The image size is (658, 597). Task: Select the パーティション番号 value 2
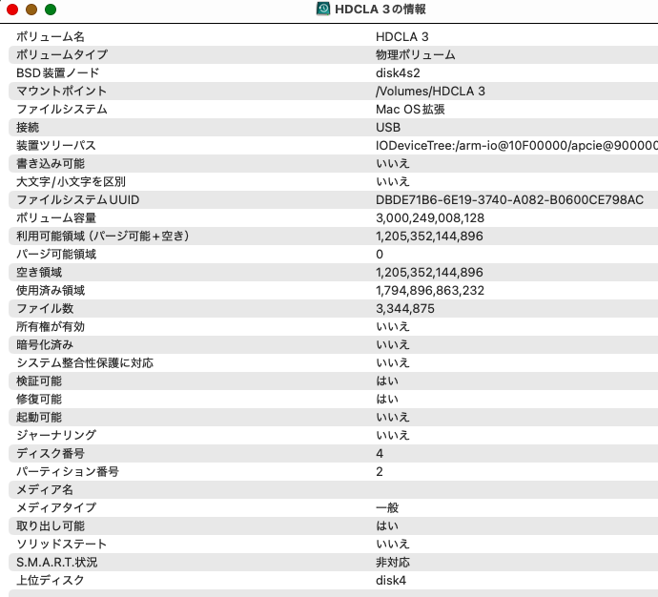(x=380, y=471)
